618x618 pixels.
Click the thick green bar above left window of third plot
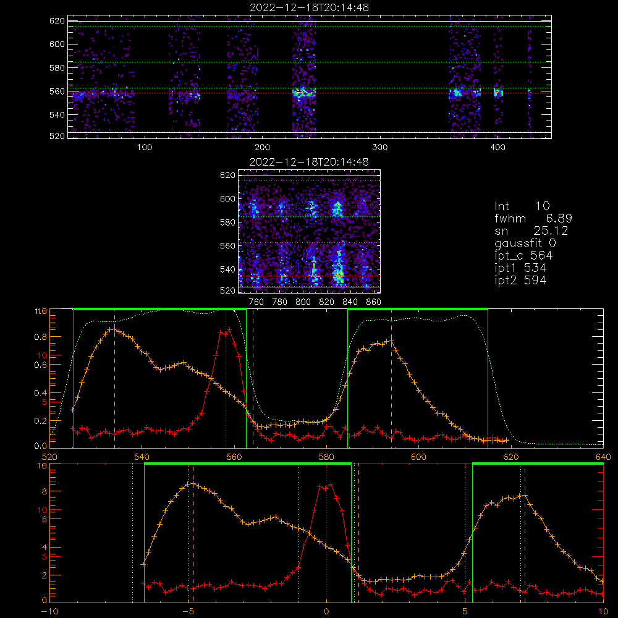coord(160,310)
